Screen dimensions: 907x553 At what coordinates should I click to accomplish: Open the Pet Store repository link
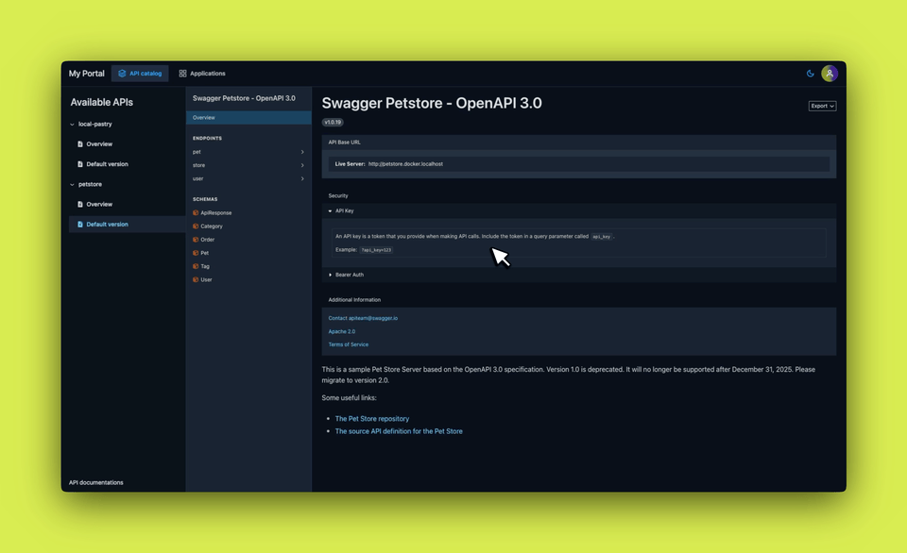[x=372, y=418]
